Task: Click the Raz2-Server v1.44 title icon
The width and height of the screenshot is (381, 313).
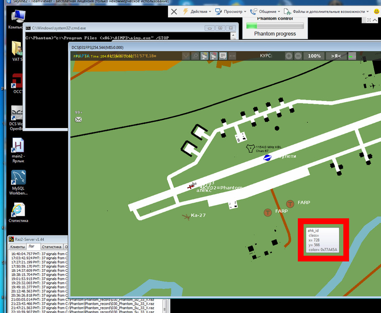Action: (11, 240)
